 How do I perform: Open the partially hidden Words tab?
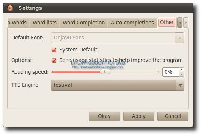tap(18, 23)
